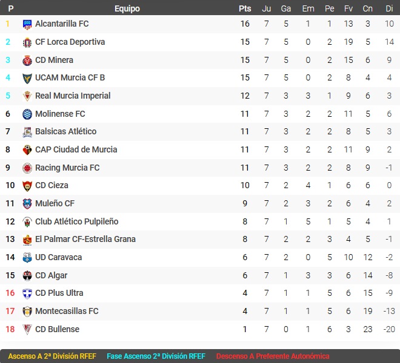This screenshot has height=363, width=400.
Task: Click the CF Lorca Deportiva crest icon
Action: (27, 42)
